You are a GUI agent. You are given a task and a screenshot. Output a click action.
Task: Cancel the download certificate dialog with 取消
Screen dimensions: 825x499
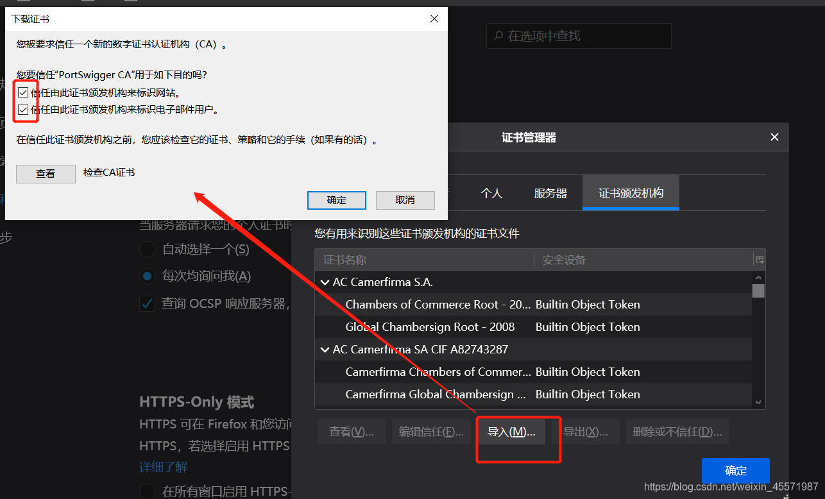click(405, 199)
